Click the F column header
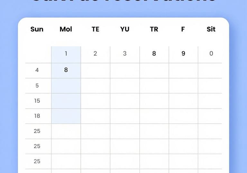The height and width of the screenshot is (173, 247). click(x=183, y=29)
